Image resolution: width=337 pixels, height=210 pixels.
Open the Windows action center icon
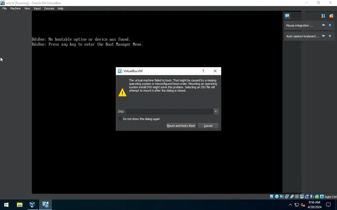click(x=328, y=205)
